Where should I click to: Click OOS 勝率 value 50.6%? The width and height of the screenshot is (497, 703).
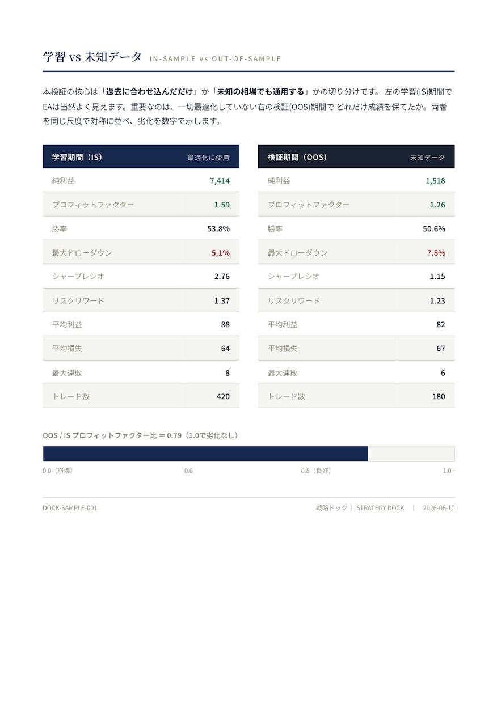[434, 229]
